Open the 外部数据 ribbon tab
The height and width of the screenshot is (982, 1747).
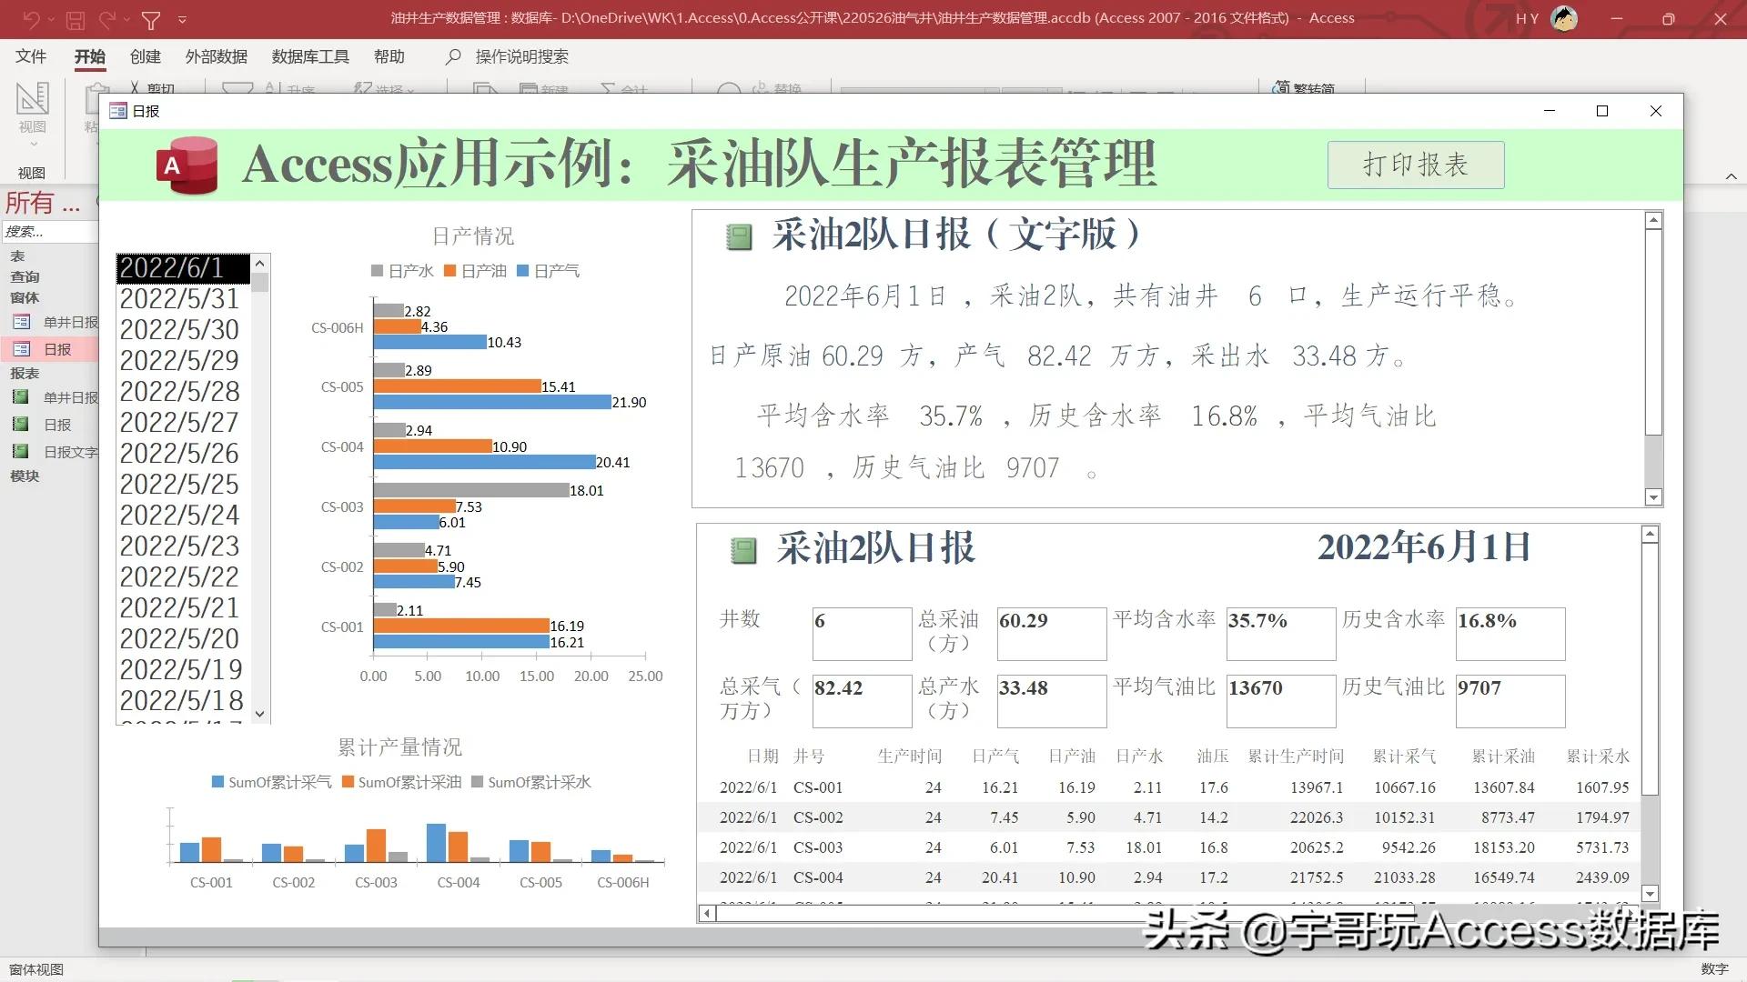click(216, 56)
